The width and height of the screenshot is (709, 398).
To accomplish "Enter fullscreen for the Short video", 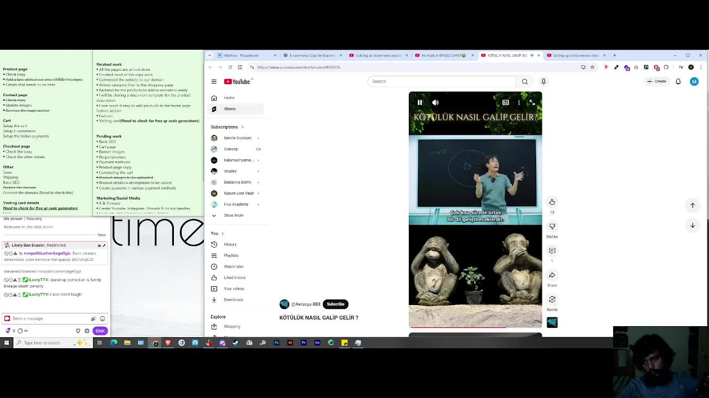I will [532, 102].
